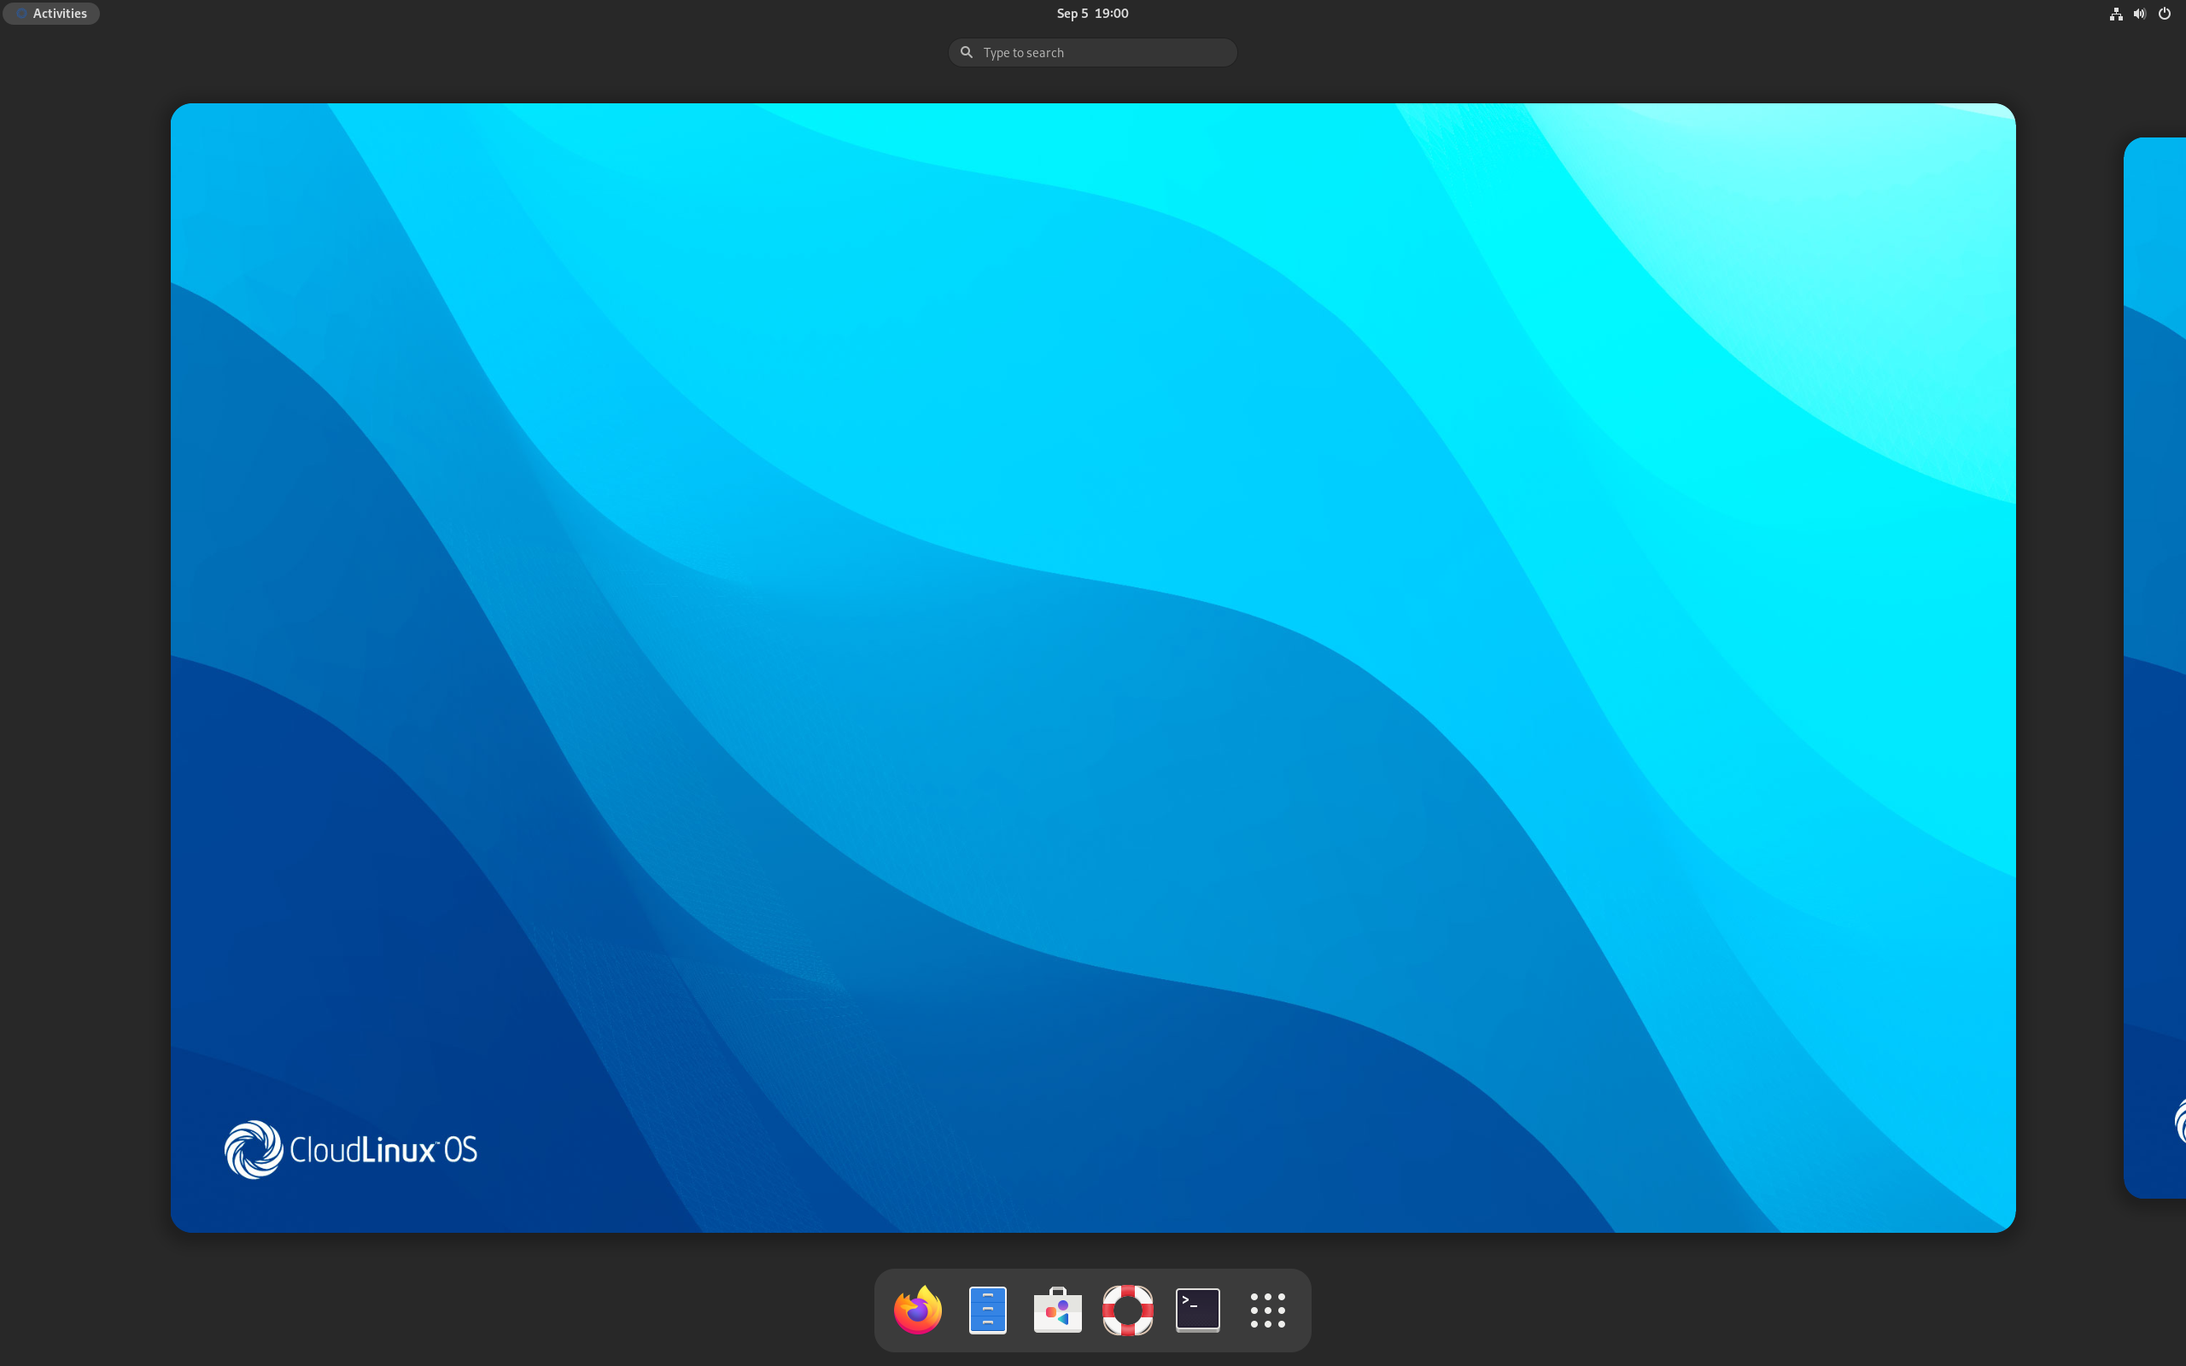The height and width of the screenshot is (1366, 2186).
Task: Click the Activities button
Action: pos(51,14)
